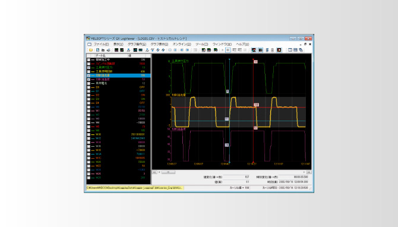Click the cascade windows toolbar icon
The height and width of the screenshot is (227, 398).
(301, 50)
